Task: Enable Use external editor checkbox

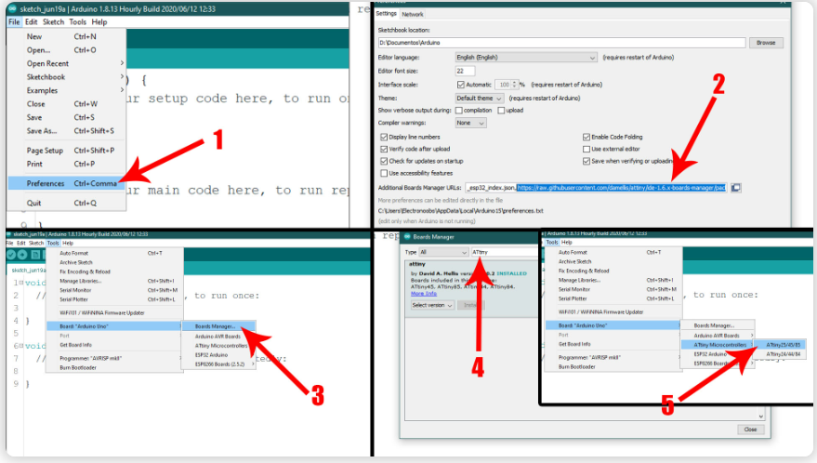Action: [586, 149]
